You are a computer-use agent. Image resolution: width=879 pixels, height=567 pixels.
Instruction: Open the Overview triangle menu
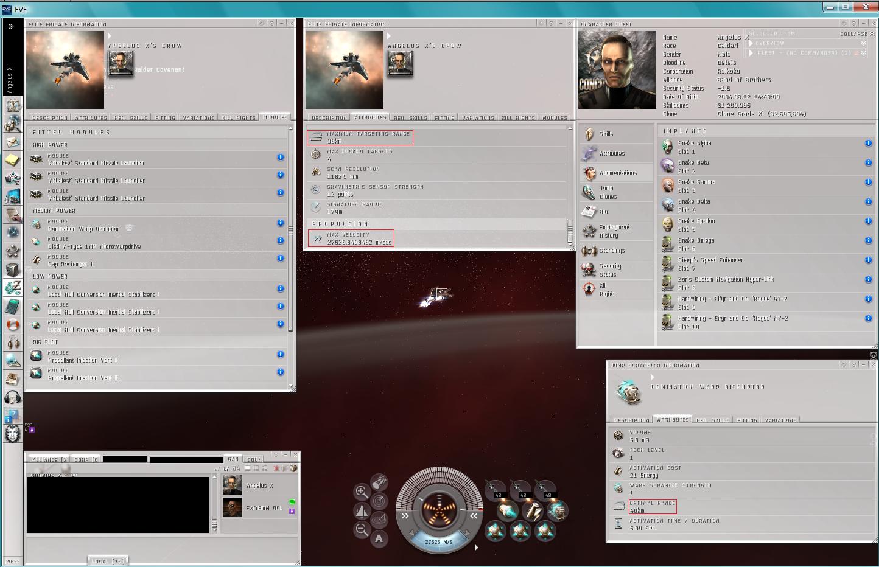751,43
